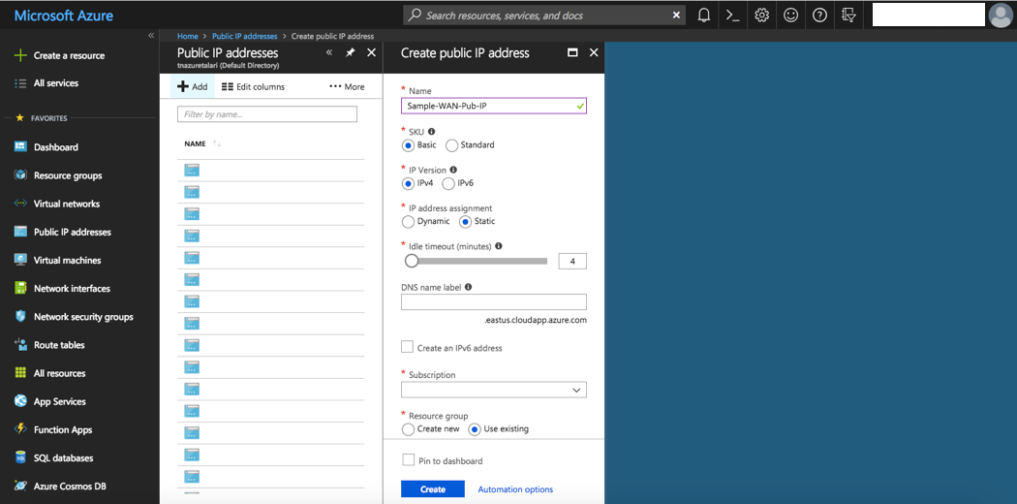Open Network security groups in sidebar
1017x504 pixels.
[x=82, y=317]
